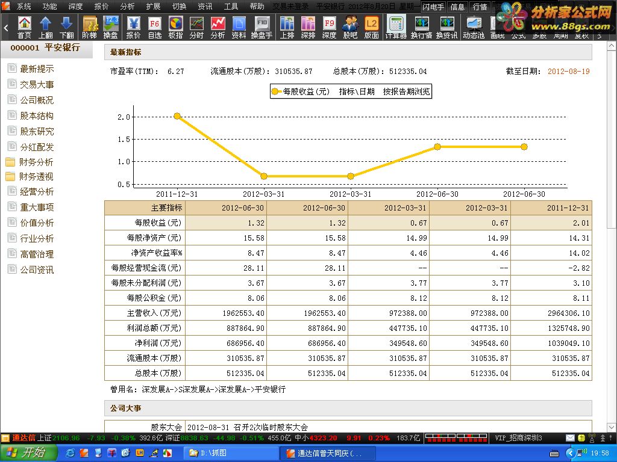Viewport: 617px width, 462px height.
Task: Select 经营分析 in sidebar
Action: coord(37,192)
